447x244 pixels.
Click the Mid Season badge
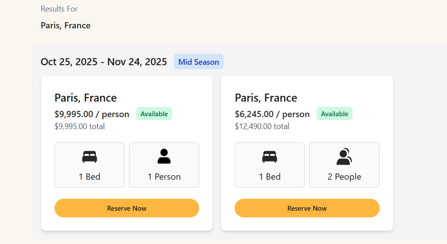(x=199, y=62)
